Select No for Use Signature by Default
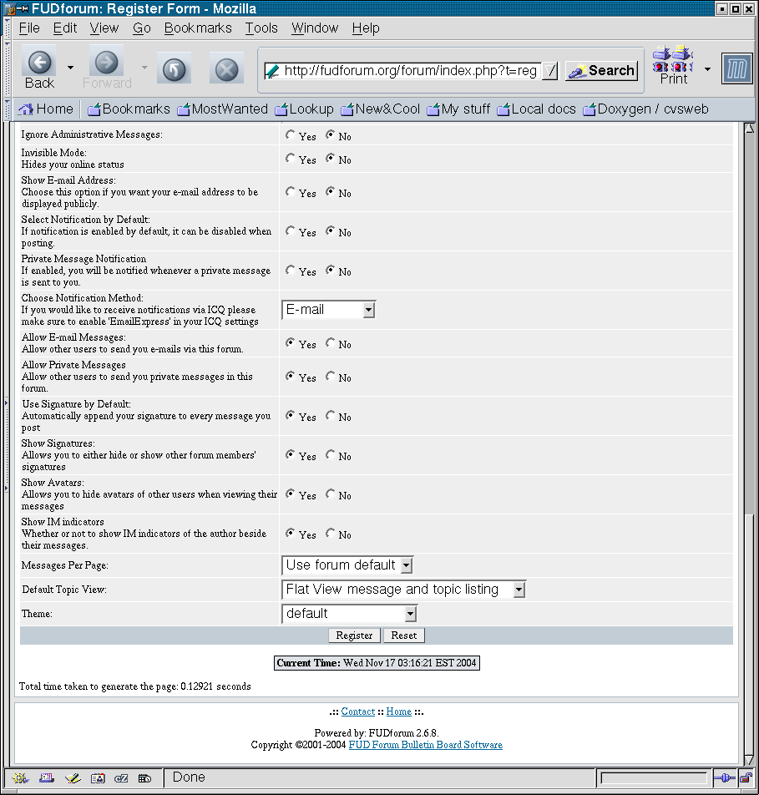Viewport: 759px width, 795px height. [330, 415]
